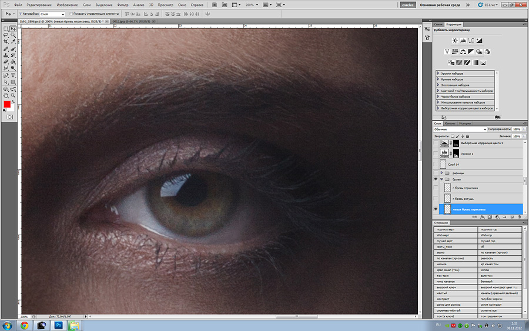
Task: Click the Основная рабочая среда workspace button
Action: point(440,5)
